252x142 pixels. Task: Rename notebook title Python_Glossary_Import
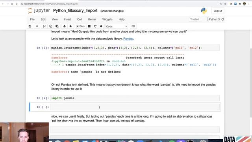pos(75,11)
